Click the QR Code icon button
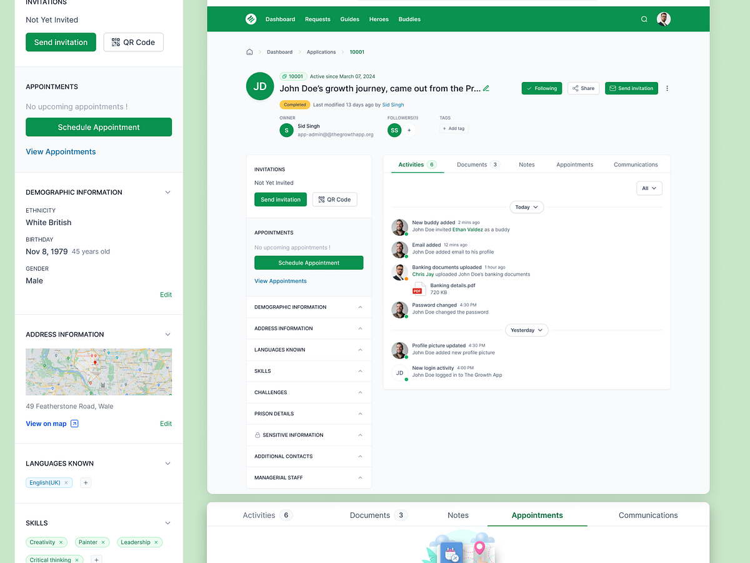 [x=115, y=42]
